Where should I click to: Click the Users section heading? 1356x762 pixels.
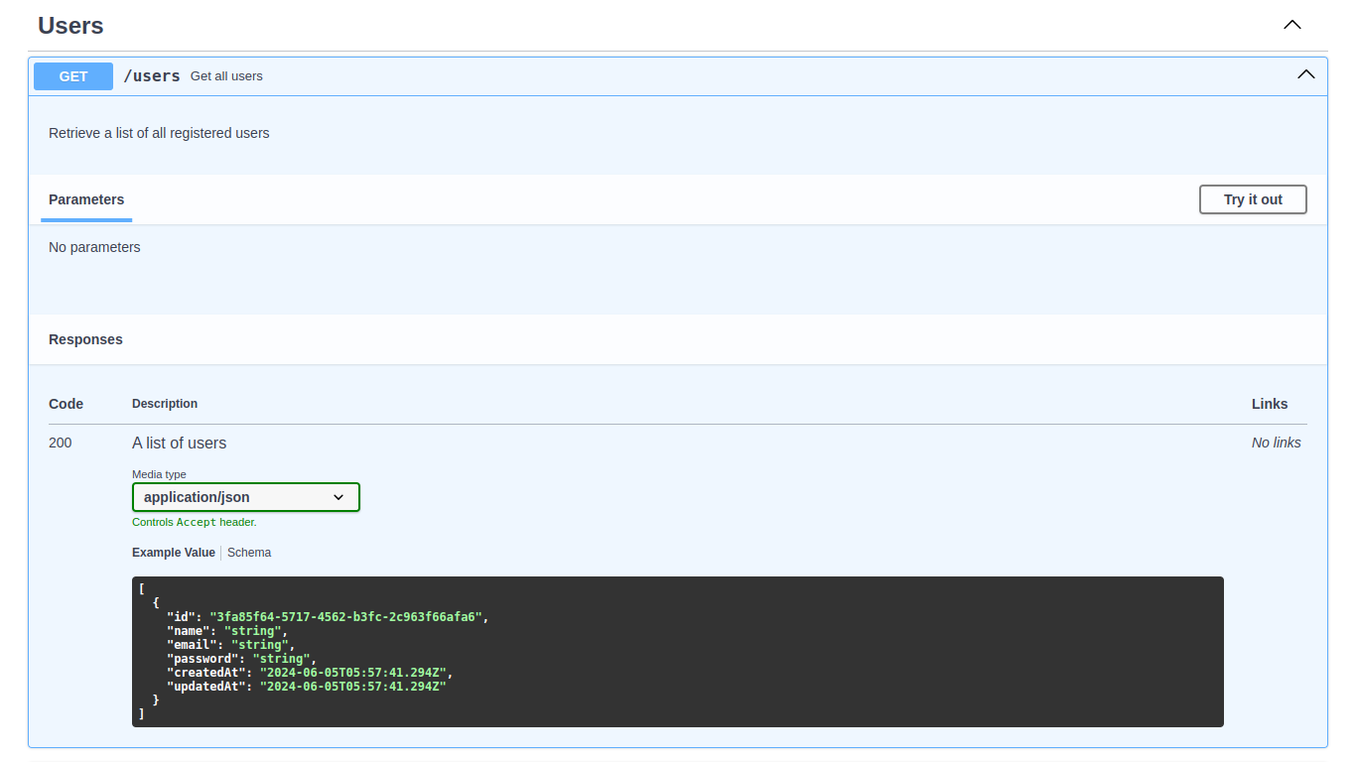[x=69, y=26]
